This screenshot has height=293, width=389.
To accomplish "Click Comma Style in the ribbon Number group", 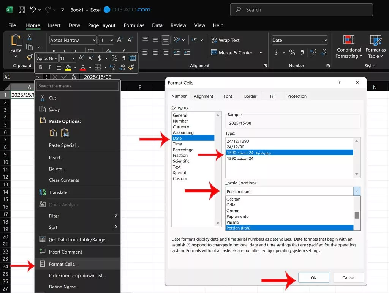I will click(x=302, y=52).
